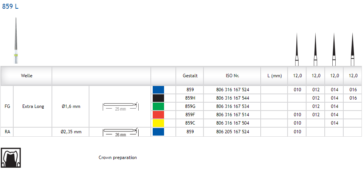Click the last bur silhouette on the right

(352, 49)
